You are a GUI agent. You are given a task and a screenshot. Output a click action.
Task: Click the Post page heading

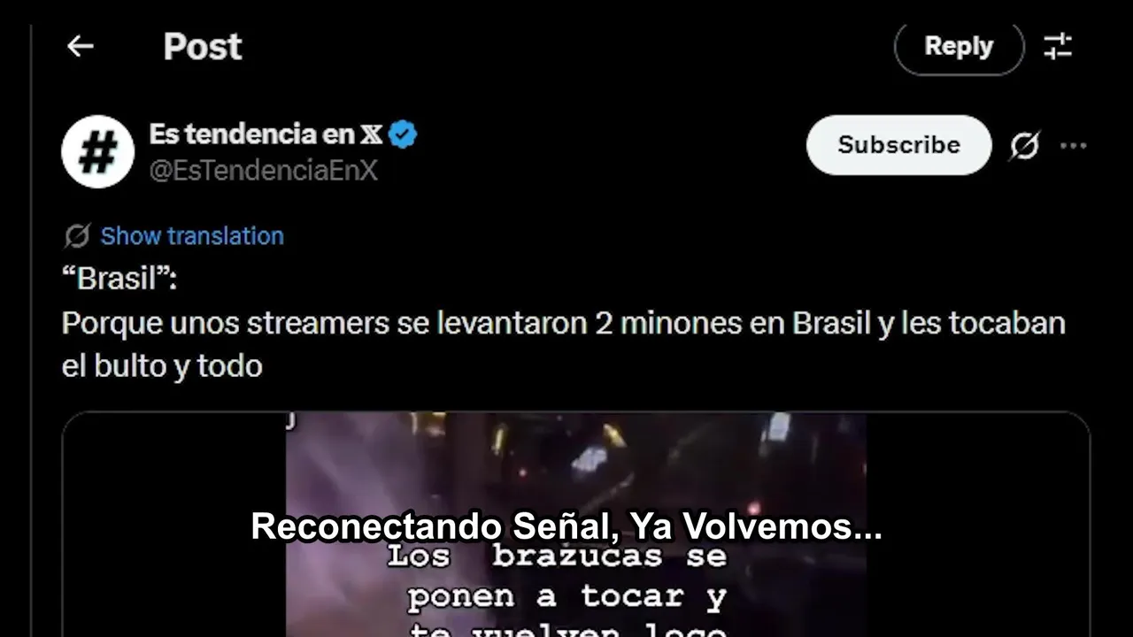click(203, 46)
